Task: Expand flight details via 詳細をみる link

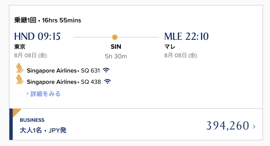Action: tap(45, 94)
